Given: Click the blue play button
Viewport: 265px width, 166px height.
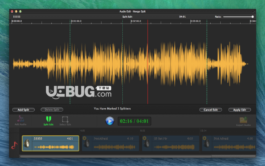Looking at the screenshot, I should coord(110,121).
